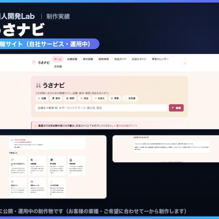The height and width of the screenshot is (219, 219).
Task: Go to 品種図鑑 in the navigation bar
Action: tap(72, 59)
